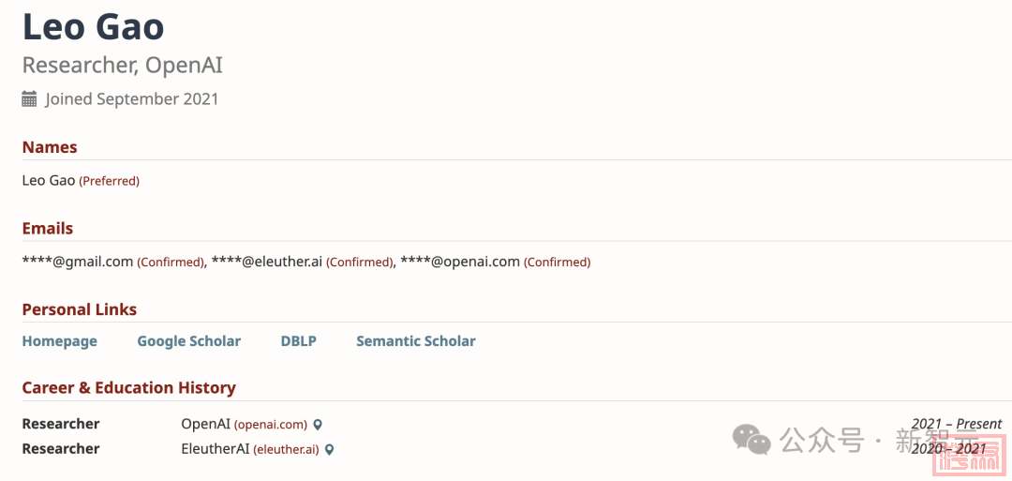Click the calendar icon beside Joined September 2021
This screenshot has width=1012, height=481.
coord(30,99)
